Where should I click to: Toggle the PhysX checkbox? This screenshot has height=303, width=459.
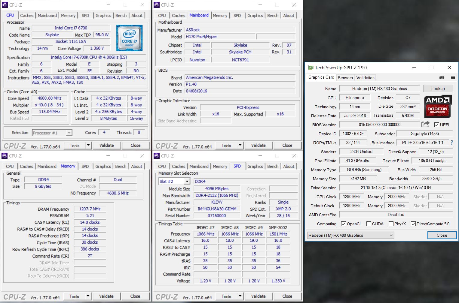[x=391, y=224]
